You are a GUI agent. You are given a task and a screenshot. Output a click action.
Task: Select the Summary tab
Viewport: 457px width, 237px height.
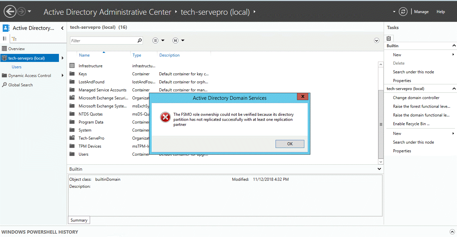tap(79, 220)
